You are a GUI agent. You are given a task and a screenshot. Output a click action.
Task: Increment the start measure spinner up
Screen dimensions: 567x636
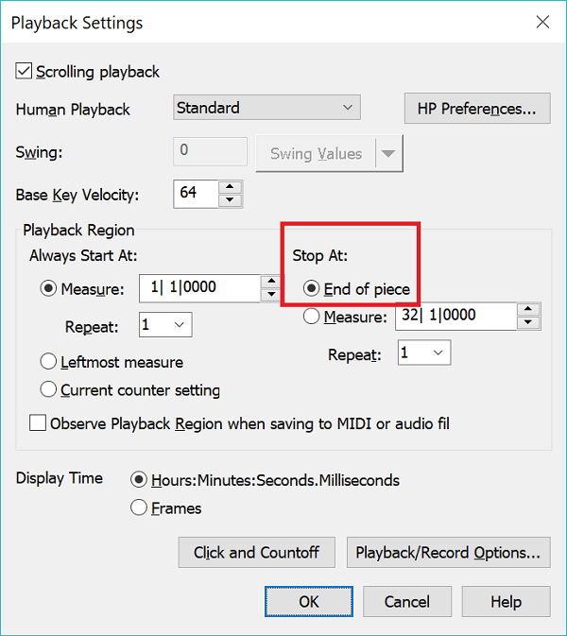click(x=271, y=282)
